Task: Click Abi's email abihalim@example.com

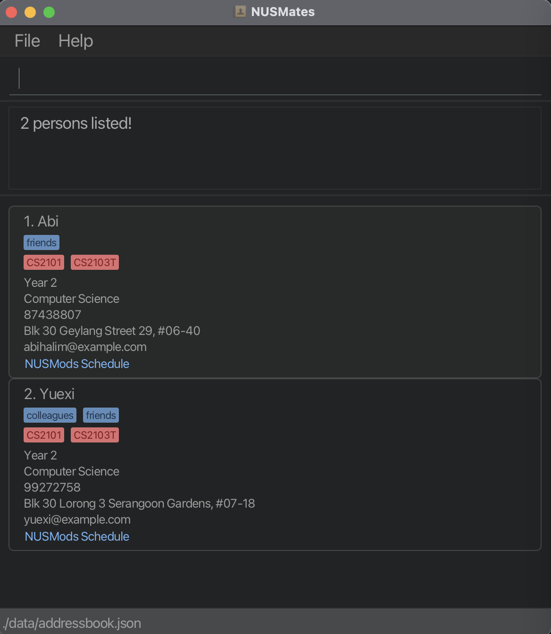Action: pyautogui.click(x=85, y=347)
